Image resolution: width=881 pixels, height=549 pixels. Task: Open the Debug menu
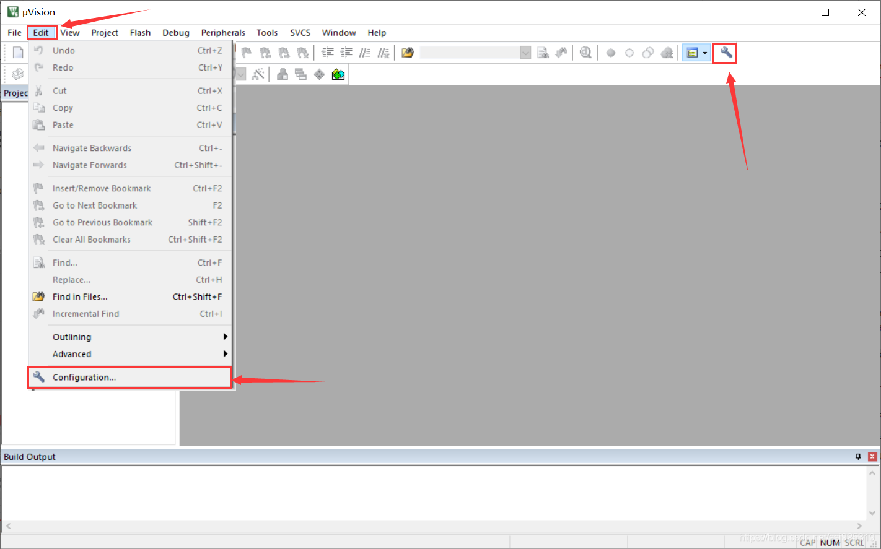click(176, 33)
